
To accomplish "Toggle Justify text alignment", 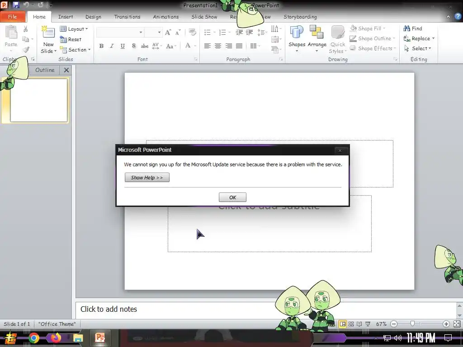I will 239,46.
